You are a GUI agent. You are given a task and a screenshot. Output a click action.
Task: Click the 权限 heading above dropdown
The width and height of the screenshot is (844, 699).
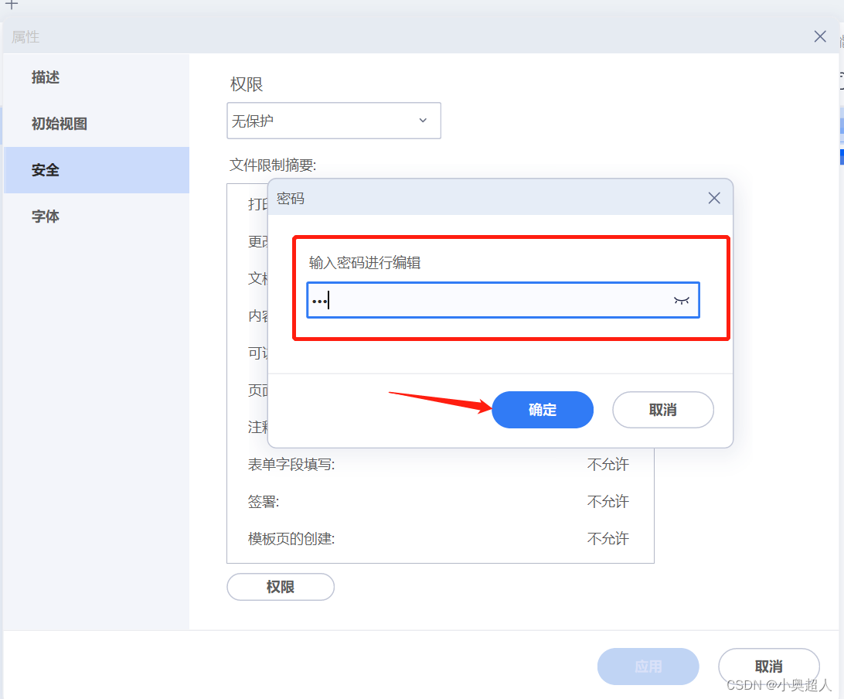click(247, 84)
